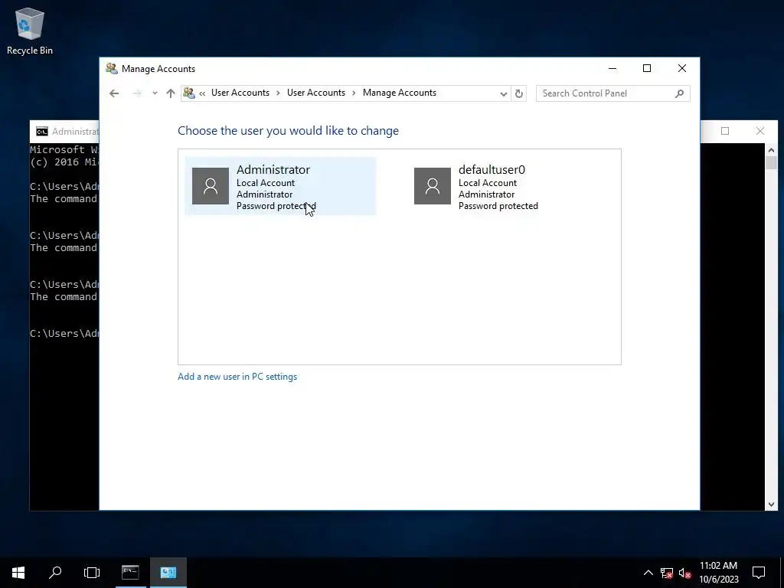The width and height of the screenshot is (784, 588).
Task: Click the Choose the user heading text
Action: coord(289,131)
